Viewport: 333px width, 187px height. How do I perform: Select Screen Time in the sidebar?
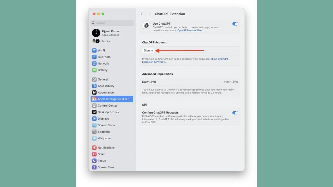(x=112, y=167)
